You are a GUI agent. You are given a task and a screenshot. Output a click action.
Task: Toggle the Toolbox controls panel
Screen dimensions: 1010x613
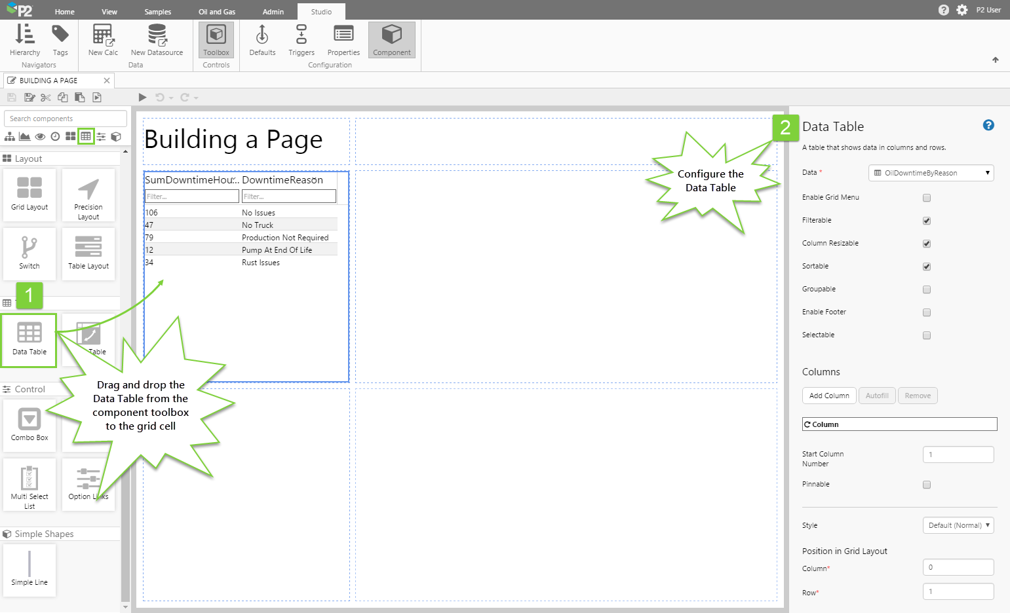coord(216,40)
